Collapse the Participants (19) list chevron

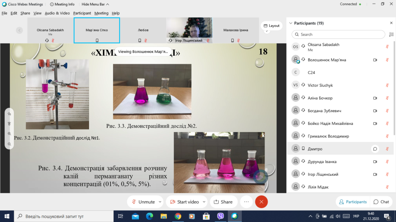pos(291,23)
